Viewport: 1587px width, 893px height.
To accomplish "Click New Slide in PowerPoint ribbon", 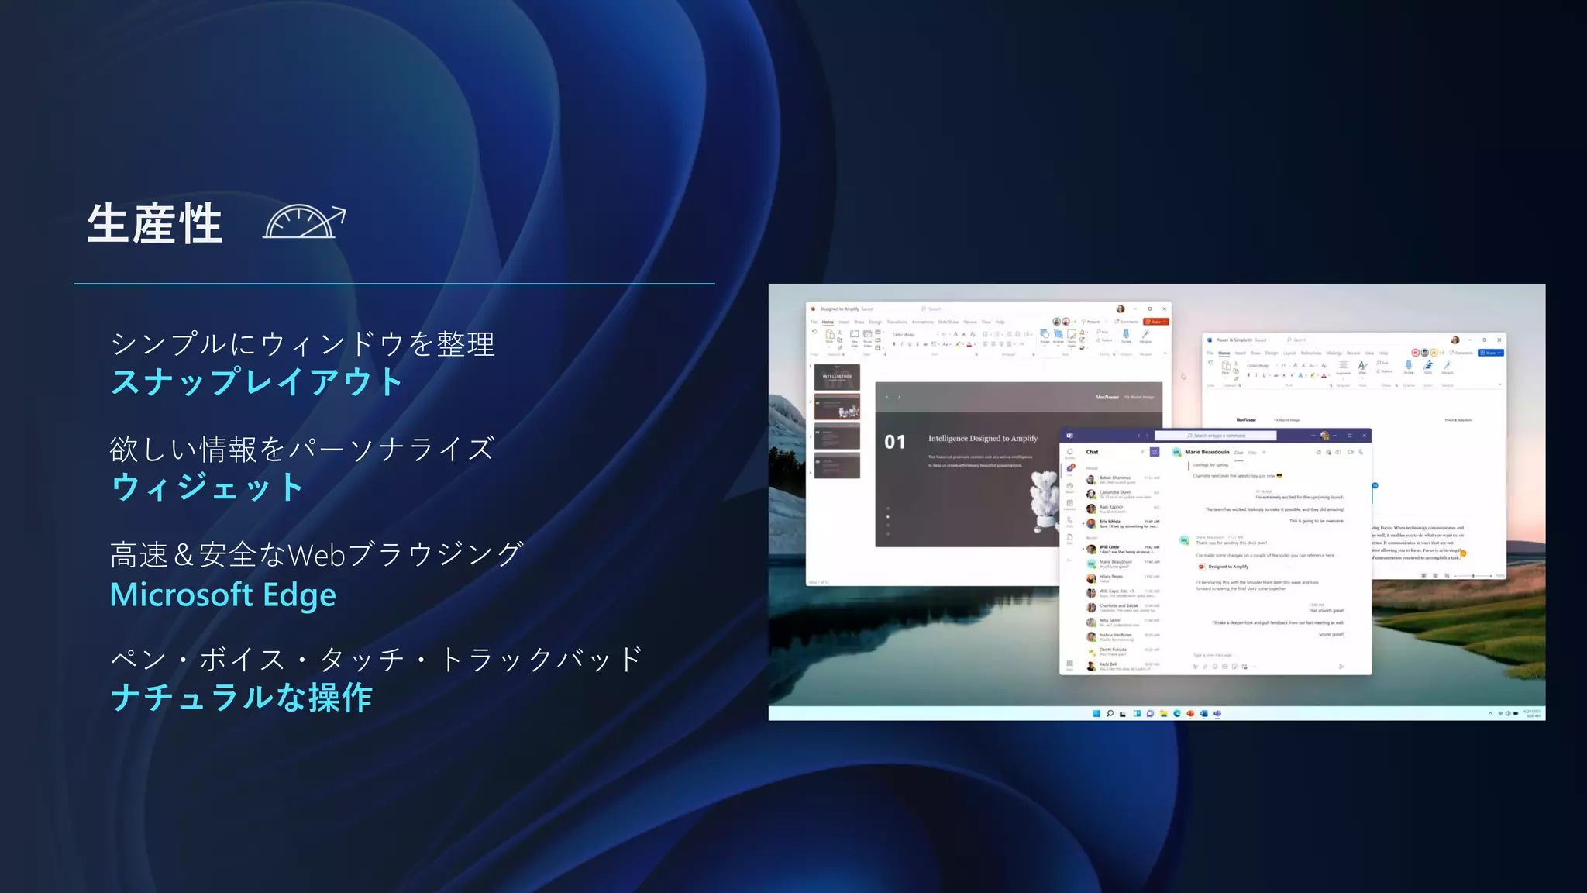I will [x=855, y=339].
